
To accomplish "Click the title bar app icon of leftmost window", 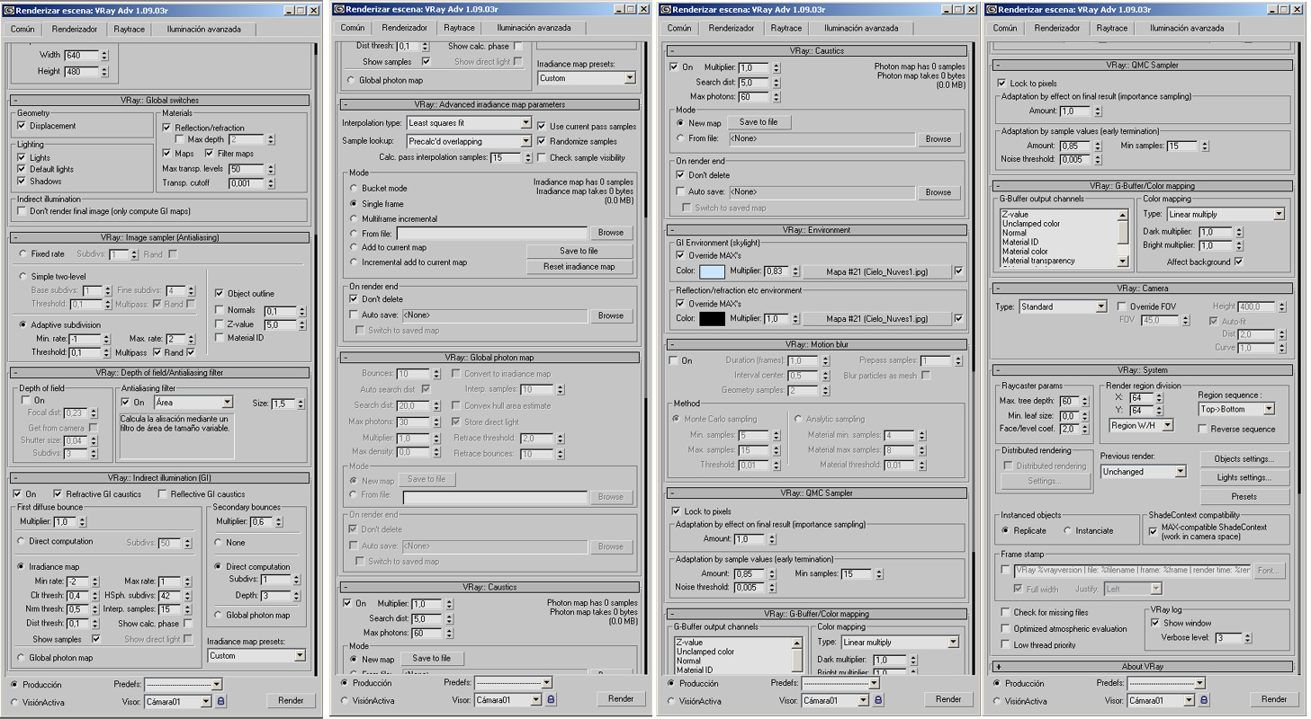I will point(9,10).
